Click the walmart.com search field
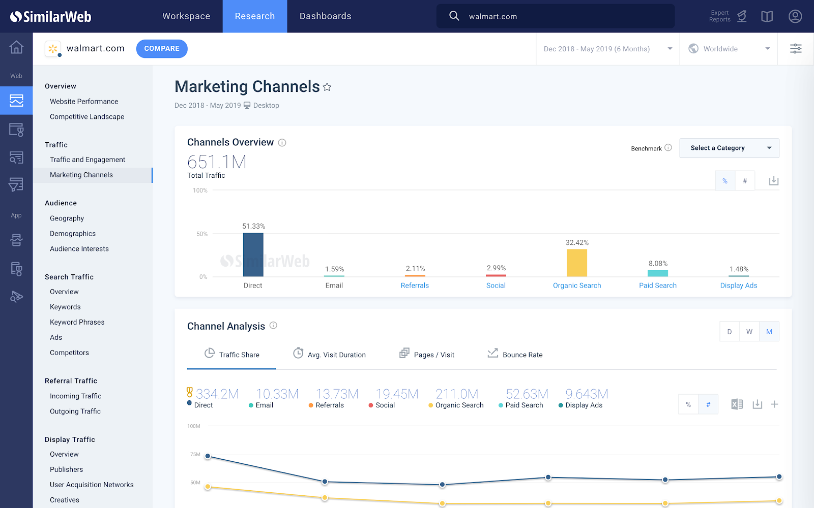This screenshot has height=508, width=814. pos(555,16)
